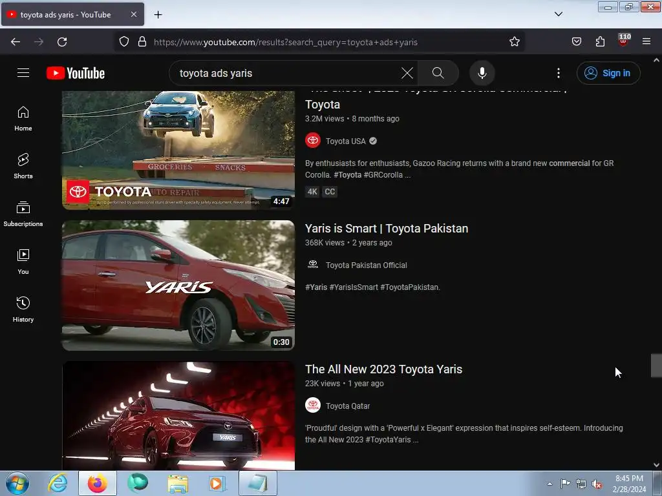Close the 'toyota ads yaris' tab
The width and height of the screenshot is (662, 496).
click(134, 14)
